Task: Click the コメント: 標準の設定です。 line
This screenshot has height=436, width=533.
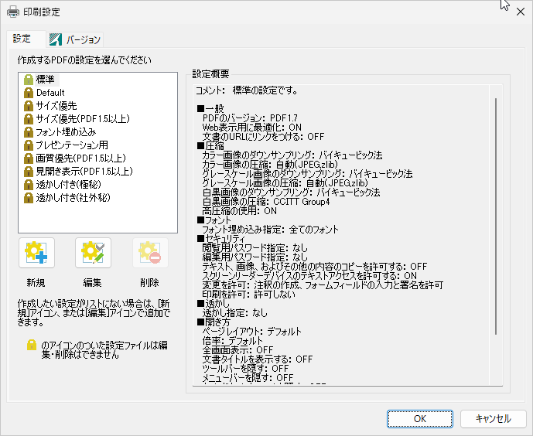Action: [x=247, y=90]
